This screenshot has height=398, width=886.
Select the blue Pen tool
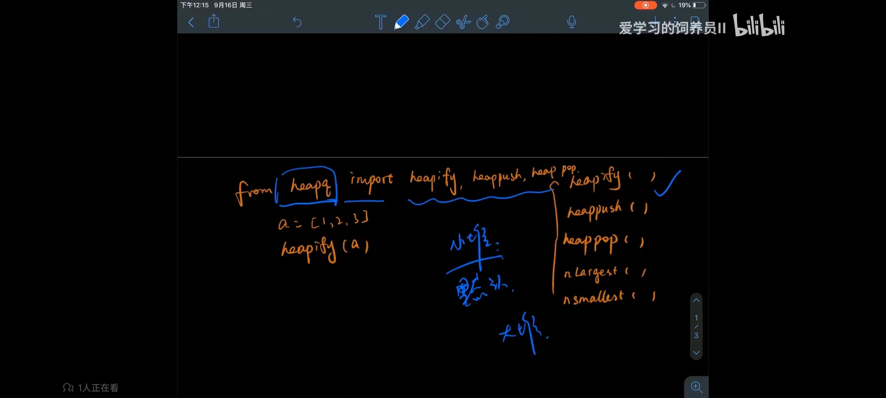[x=401, y=22]
